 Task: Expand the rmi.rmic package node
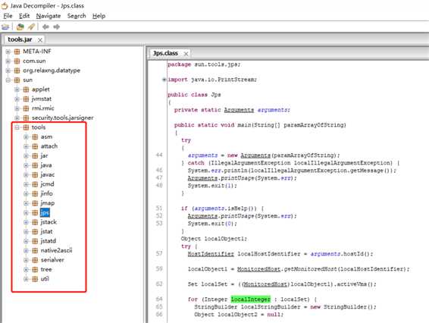point(17,108)
